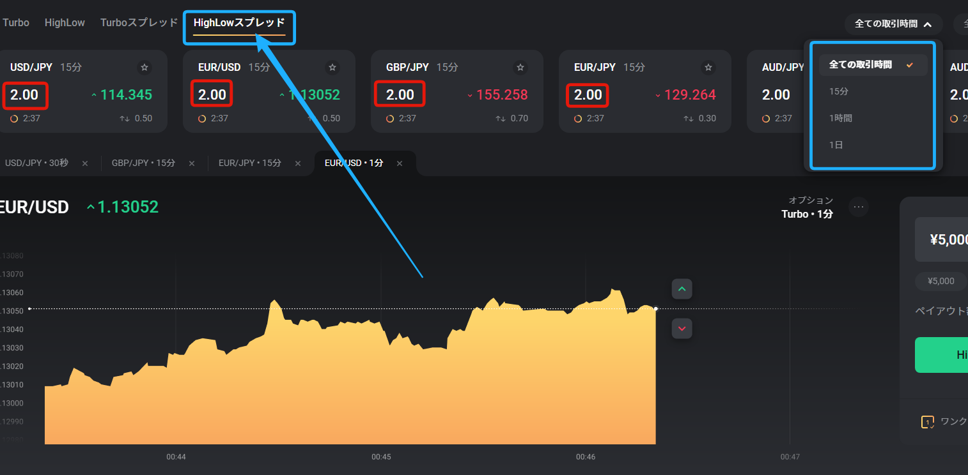The image size is (968, 475).
Task: Select the HighLowスプレッド tab
Action: click(x=239, y=23)
